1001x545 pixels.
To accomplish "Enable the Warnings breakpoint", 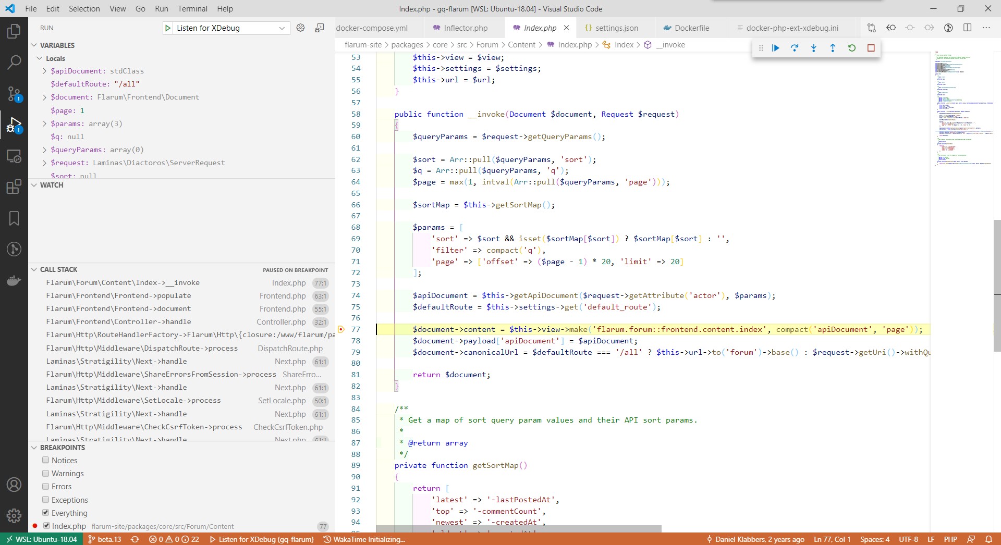I will 46,474.
